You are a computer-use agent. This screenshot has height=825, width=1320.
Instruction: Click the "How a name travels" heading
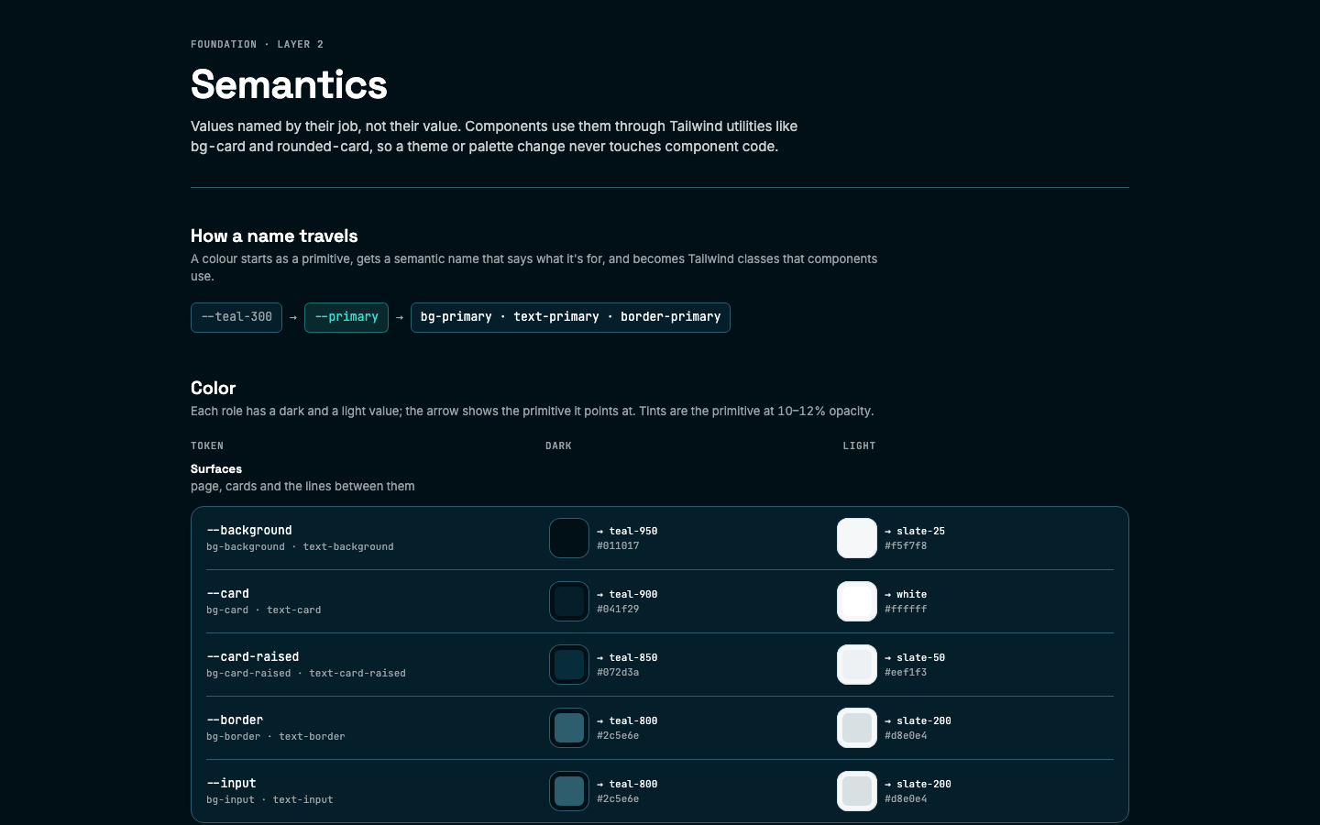[274, 236]
